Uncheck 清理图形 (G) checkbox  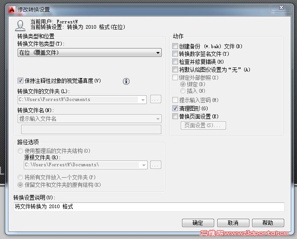(x=175, y=108)
